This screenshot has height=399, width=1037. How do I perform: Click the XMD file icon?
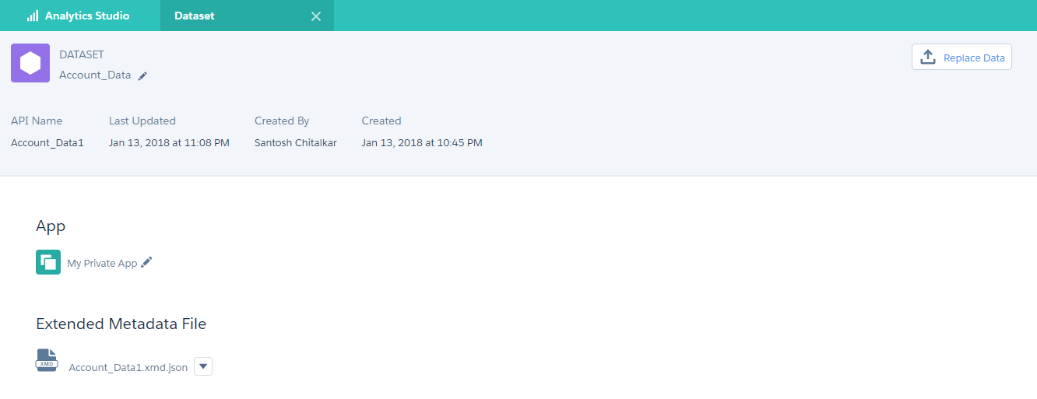(x=47, y=360)
